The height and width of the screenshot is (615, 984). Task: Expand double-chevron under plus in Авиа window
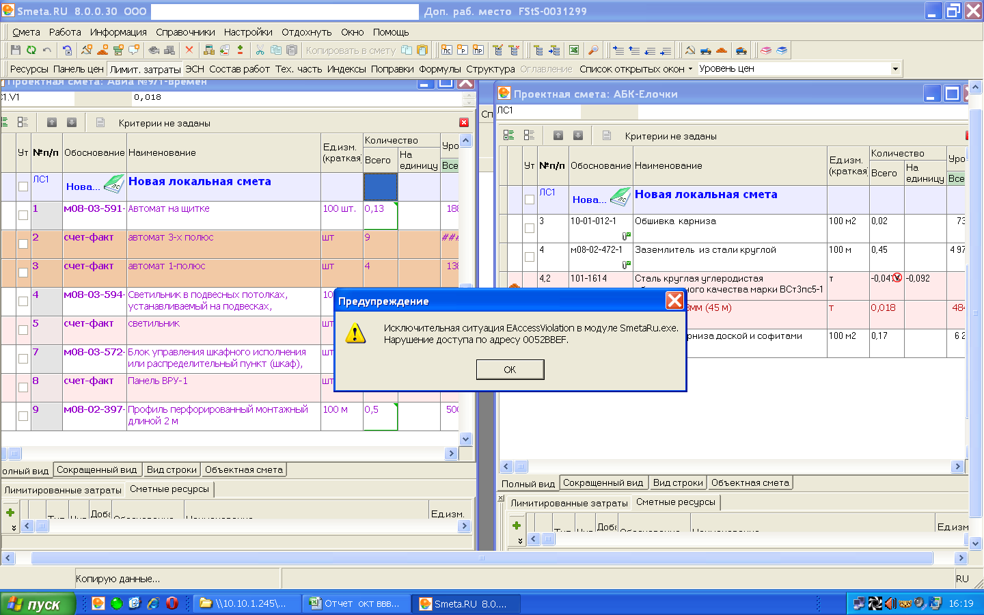(x=14, y=528)
